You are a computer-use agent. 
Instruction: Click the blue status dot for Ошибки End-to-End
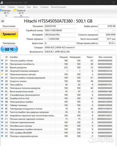pos(2,98)
